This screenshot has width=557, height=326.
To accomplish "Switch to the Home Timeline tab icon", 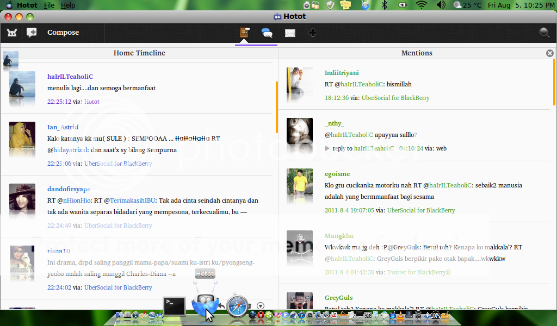I will pos(244,33).
